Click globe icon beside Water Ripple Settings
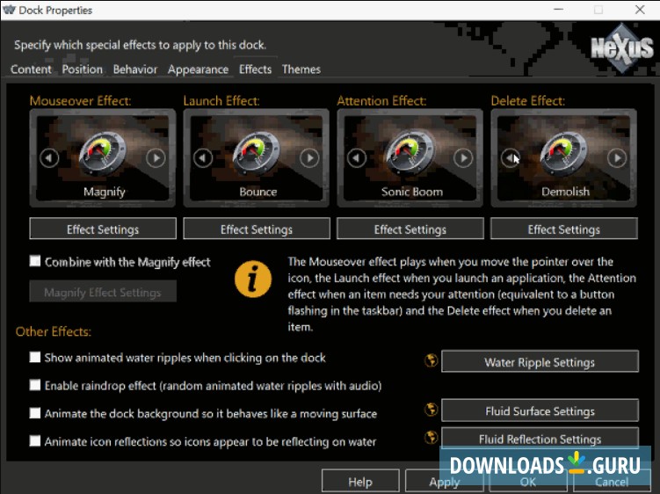Image resolution: width=660 pixels, height=494 pixels. point(431,360)
